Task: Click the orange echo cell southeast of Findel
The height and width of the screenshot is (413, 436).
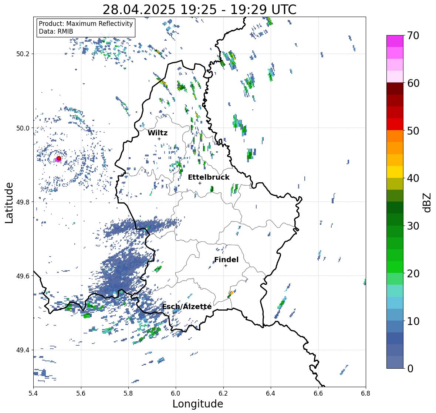Action: pos(231,293)
